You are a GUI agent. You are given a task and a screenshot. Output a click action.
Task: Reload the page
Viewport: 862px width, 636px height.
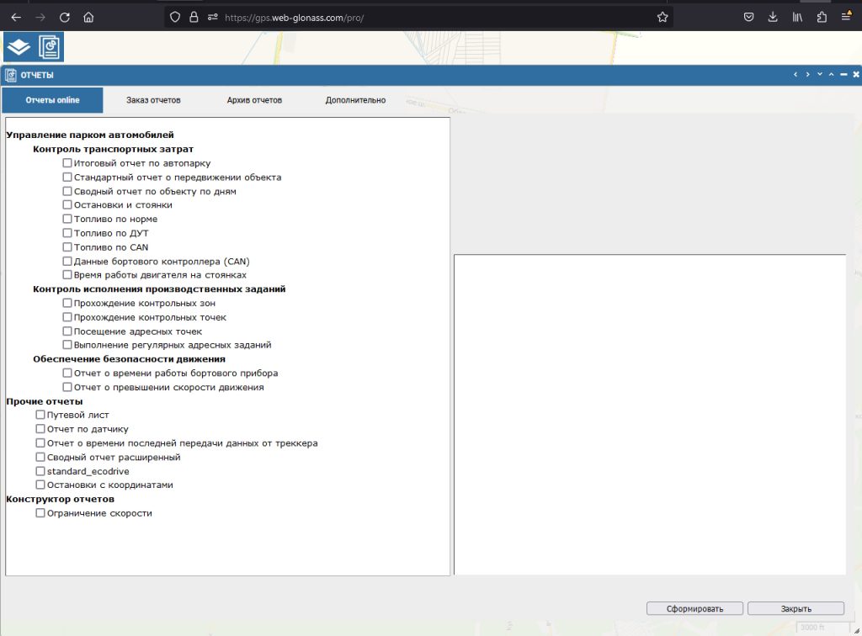(65, 18)
